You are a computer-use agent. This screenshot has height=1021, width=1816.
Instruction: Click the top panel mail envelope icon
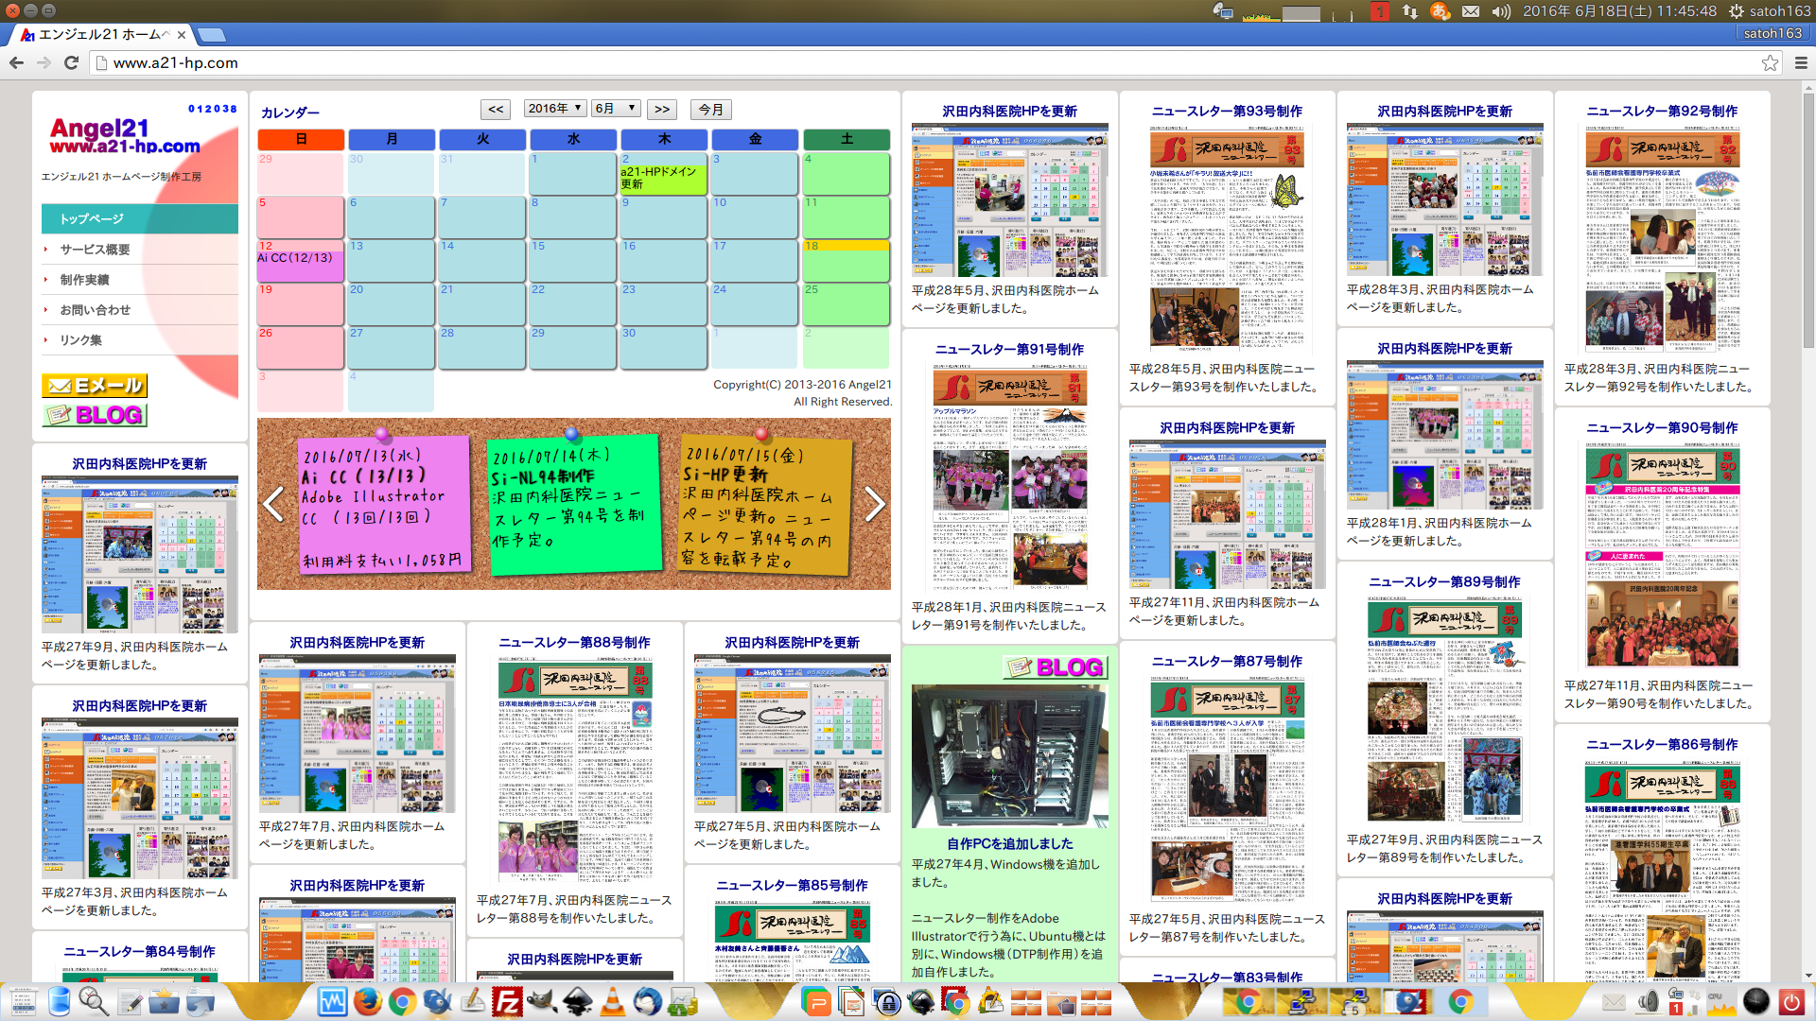1471,11
